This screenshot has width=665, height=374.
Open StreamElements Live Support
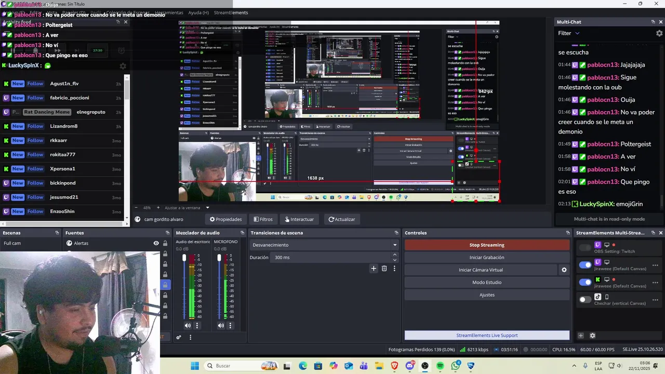tap(487, 336)
